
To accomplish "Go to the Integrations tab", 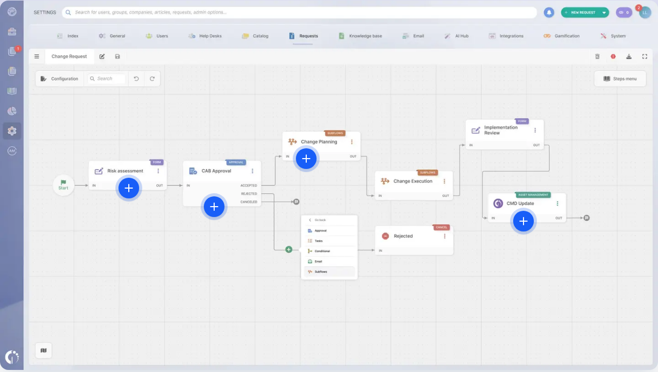I will 506,36.
